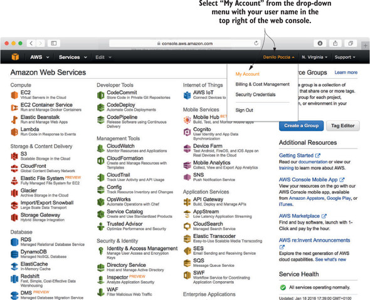Open the EC2 service icon
This screenshot has height=300, width=370.
[14, 95]
